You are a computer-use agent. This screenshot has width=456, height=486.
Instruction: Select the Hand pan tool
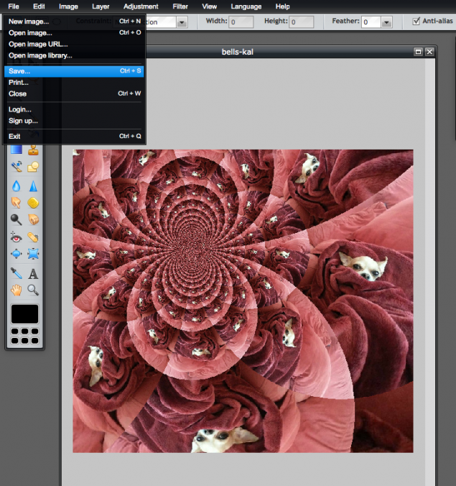click(x=17, y=290)
